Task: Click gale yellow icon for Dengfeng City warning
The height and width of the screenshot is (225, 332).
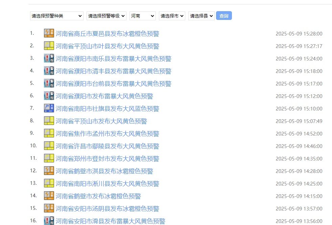Action: point(49,158)
